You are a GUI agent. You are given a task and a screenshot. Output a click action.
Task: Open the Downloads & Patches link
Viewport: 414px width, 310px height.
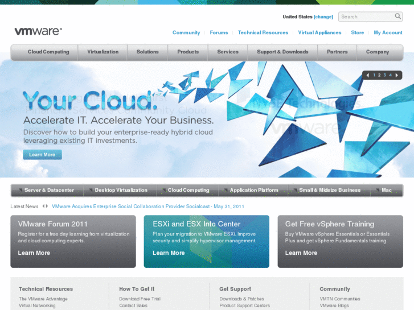pyautogui.click(x=241, y=299)
